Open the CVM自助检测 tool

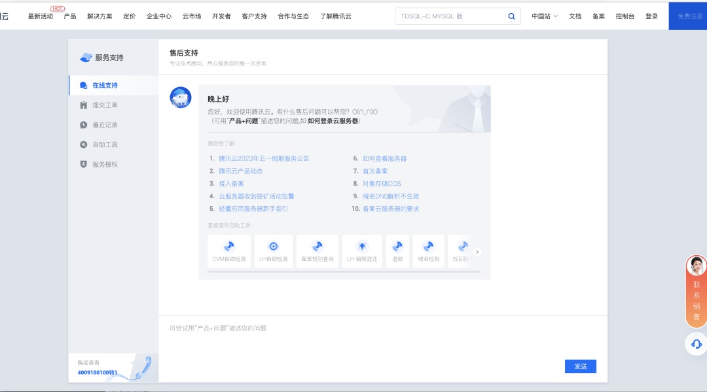click(x=229, y=251)
